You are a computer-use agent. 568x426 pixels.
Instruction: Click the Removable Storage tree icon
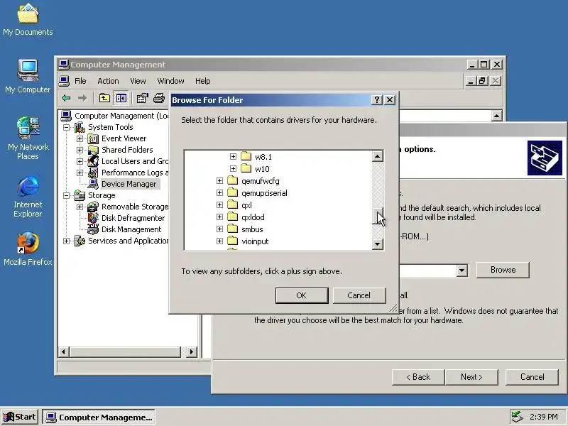93,207
